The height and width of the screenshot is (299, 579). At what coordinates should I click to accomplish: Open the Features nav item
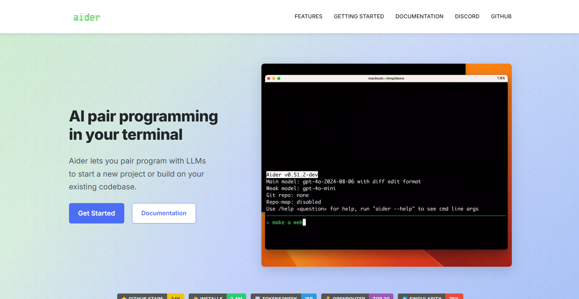click(x=308, y=16)
